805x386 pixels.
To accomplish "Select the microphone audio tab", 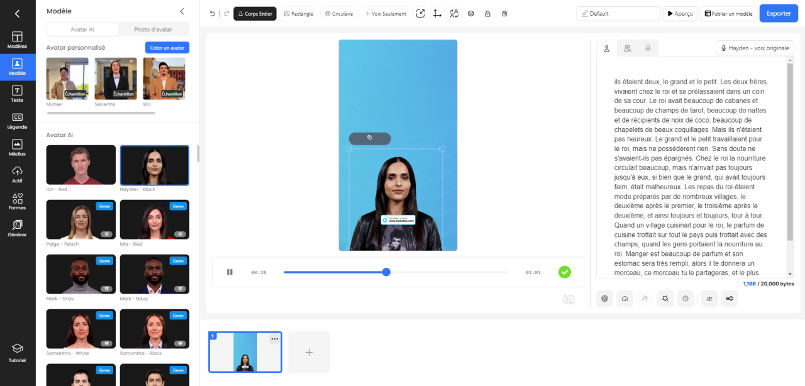I will [x=648, y=48].
